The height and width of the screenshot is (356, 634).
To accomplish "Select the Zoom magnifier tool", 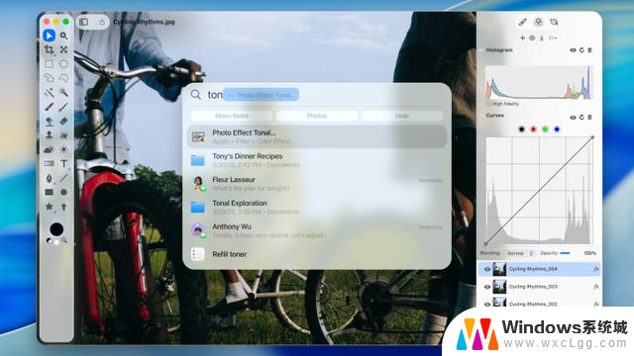I will coord(63,36).
